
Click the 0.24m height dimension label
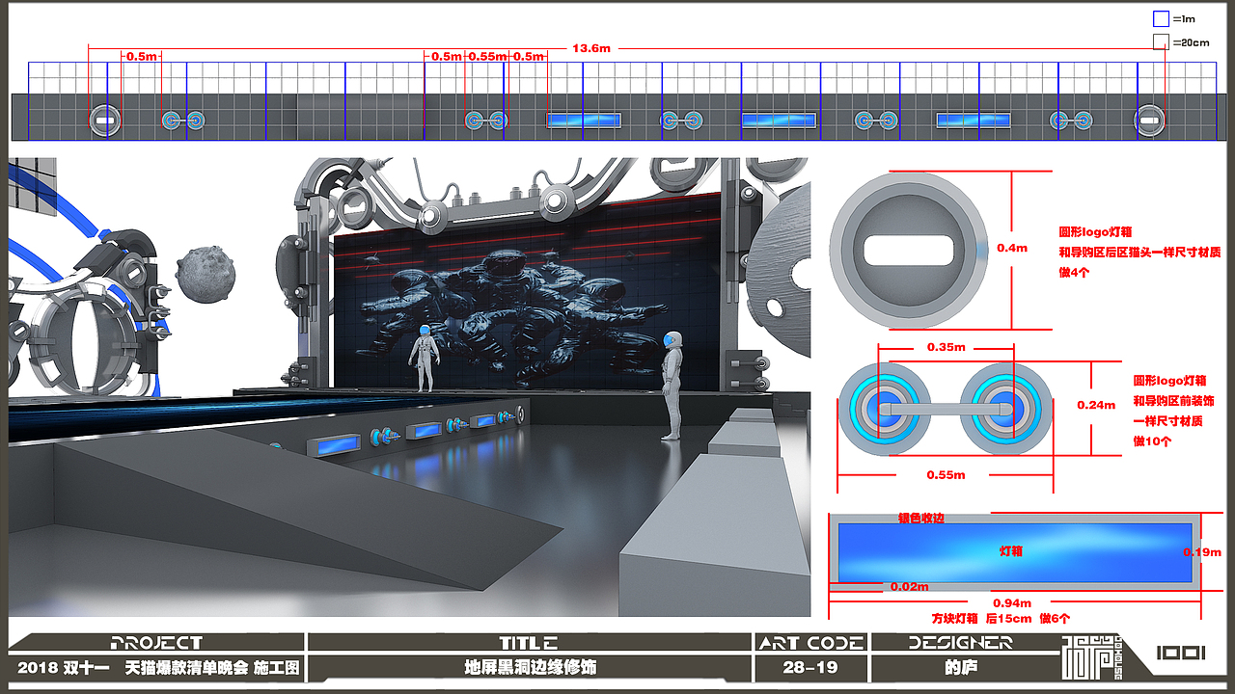click(1096, 405)
